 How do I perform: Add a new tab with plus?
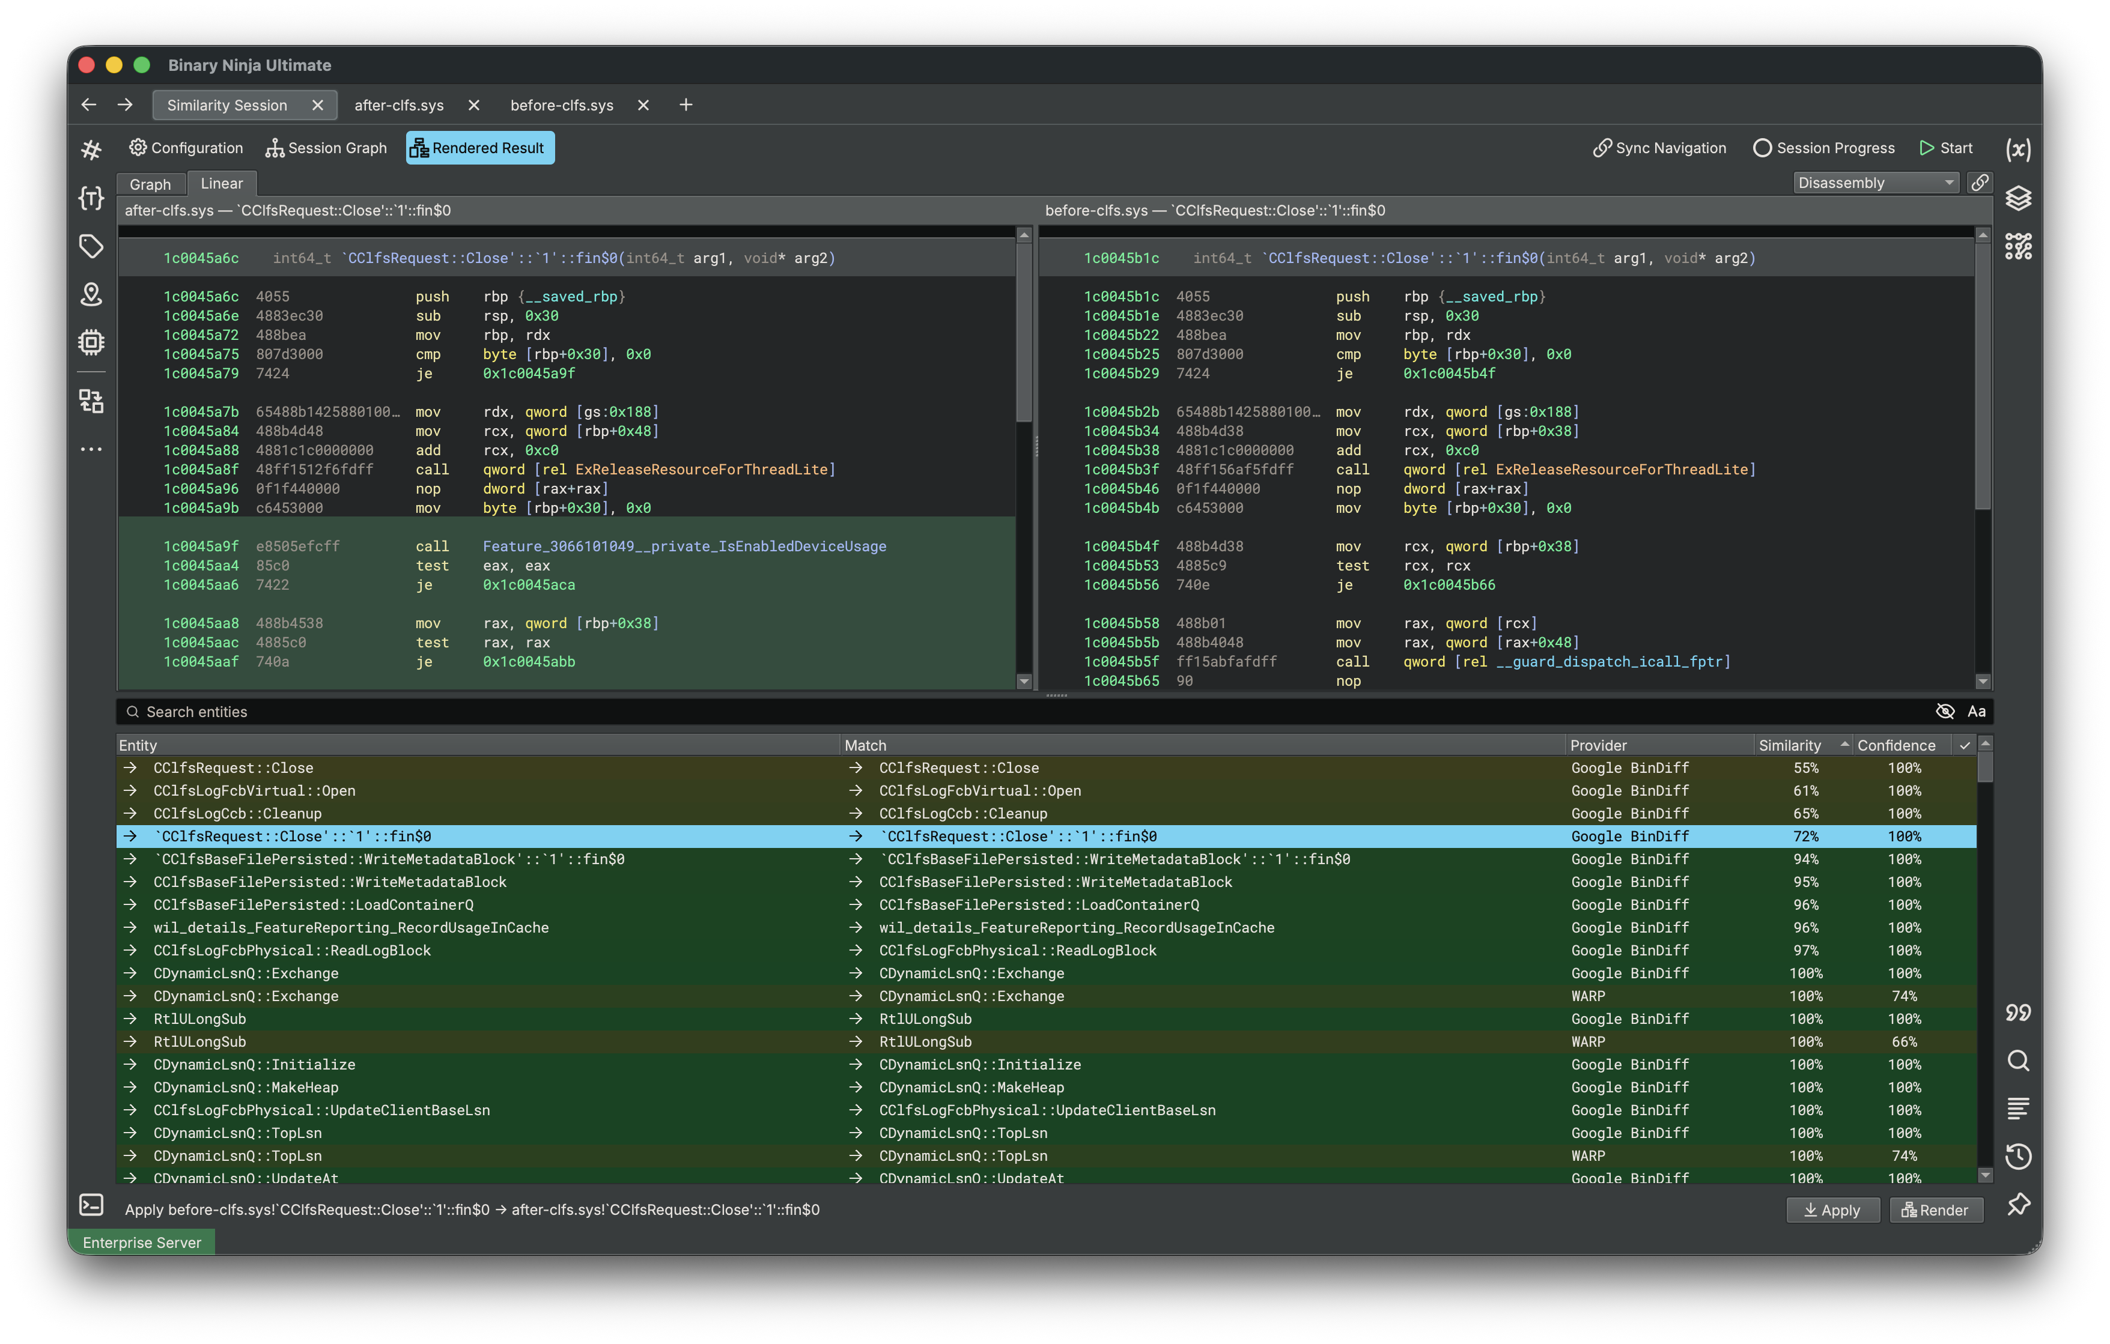(686, 105)
